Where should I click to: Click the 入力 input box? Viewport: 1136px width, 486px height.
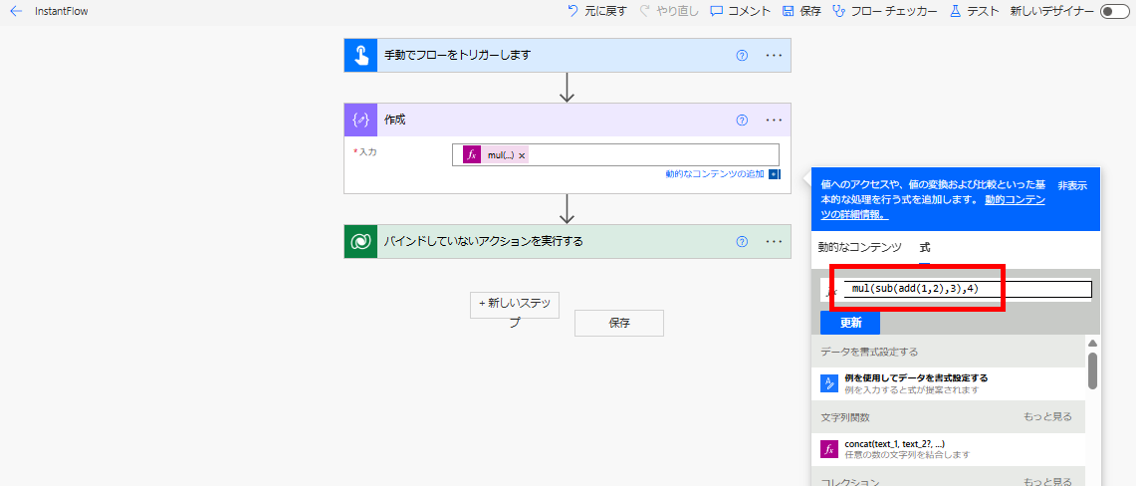[616, 155]
